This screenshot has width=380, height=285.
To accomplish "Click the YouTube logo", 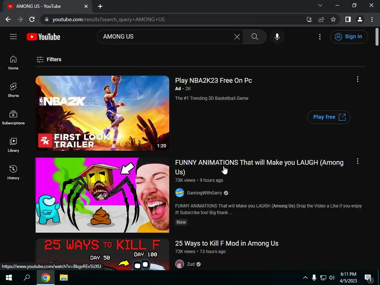I will click(x=43, y=37).
